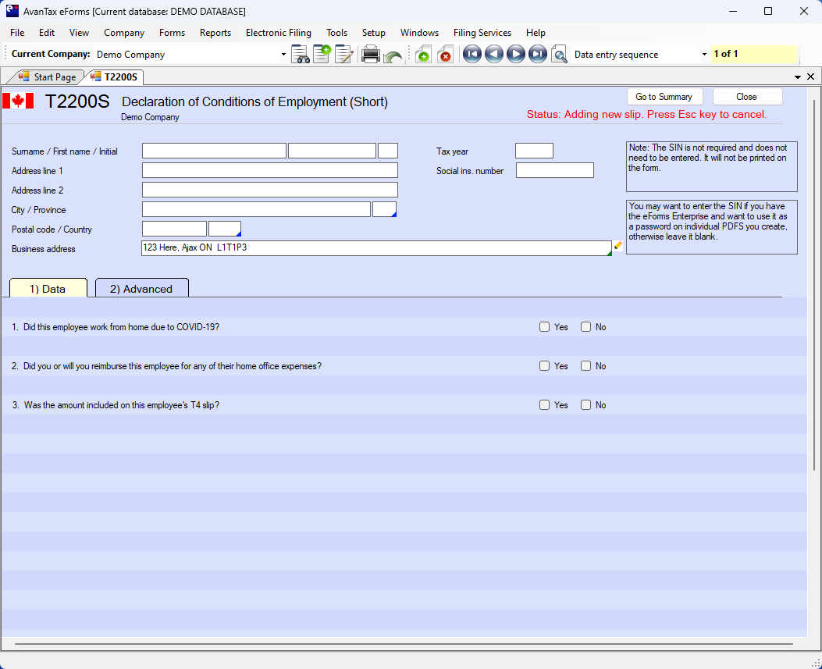Screen dimensions: 822x669
Task: Click the Address line 2 field
Action: point(270,190)
